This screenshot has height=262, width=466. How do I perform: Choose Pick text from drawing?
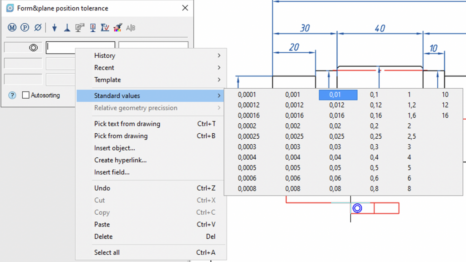point(127,124)
